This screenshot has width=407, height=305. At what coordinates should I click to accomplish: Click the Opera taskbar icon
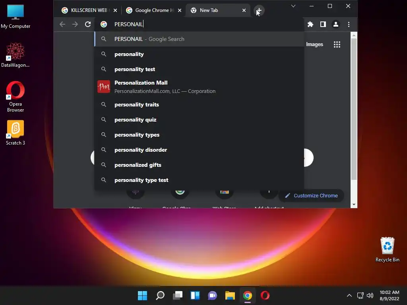265,295
